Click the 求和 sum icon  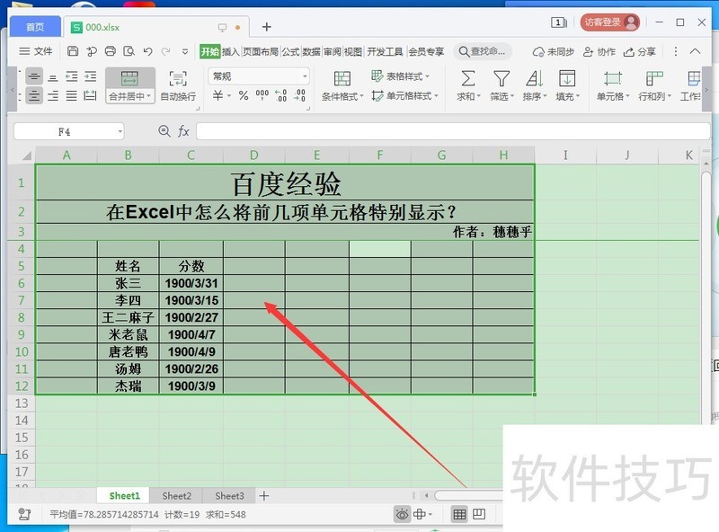[467, 79]
